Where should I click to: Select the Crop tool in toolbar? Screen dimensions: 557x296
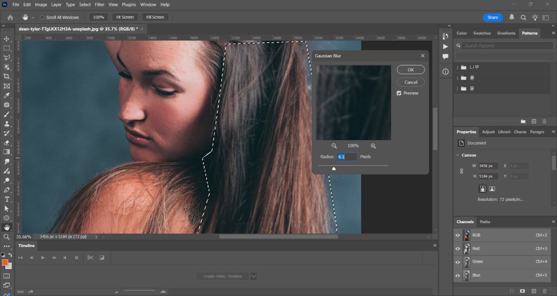pos(6,76)
